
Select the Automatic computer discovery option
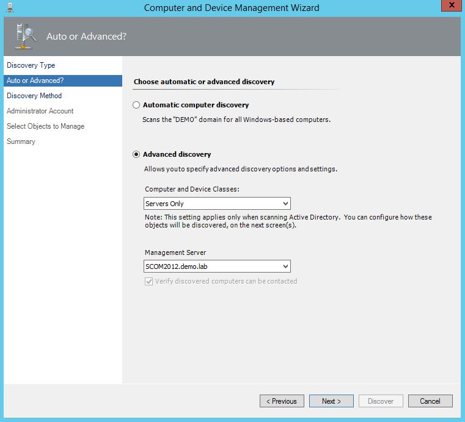(136, 105)
